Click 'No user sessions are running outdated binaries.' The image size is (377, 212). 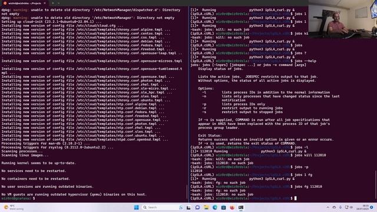tap(47, 187)
